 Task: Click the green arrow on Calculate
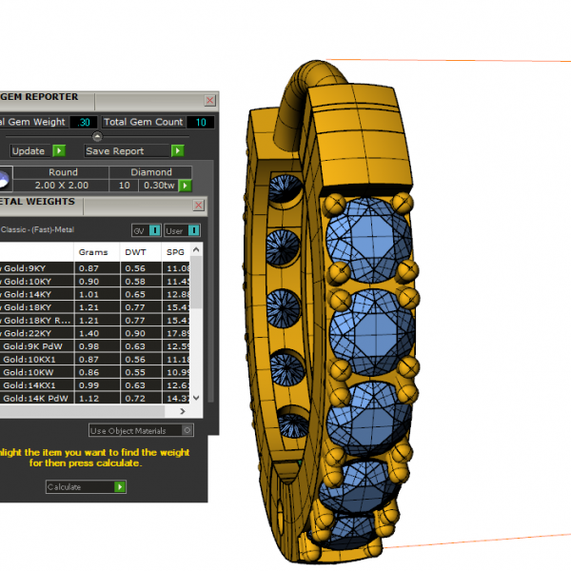[120, 486]
